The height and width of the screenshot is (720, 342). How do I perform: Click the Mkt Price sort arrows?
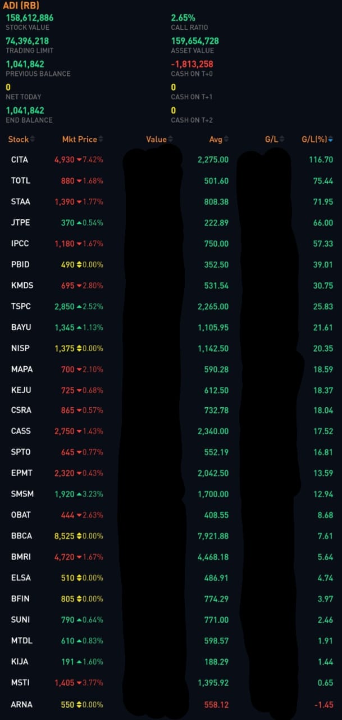[101, 139]
